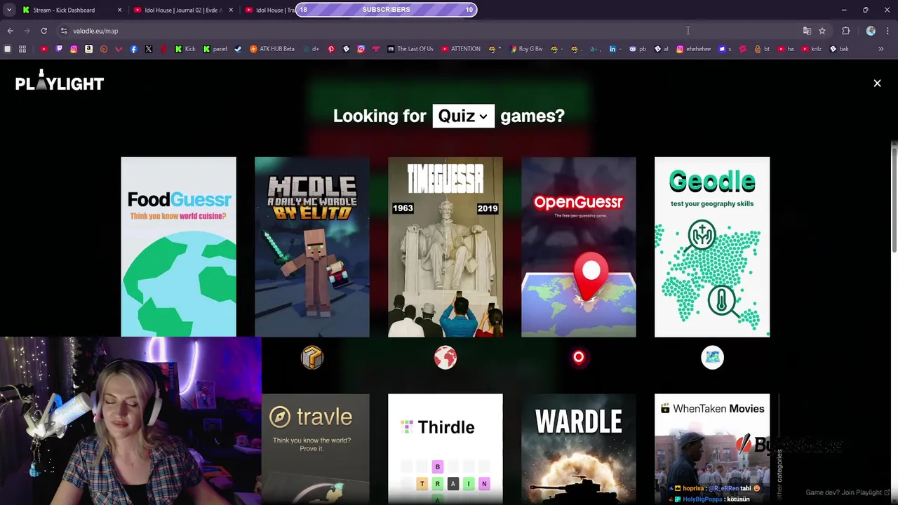
Task: Close the Stream - Kick Dashboard tab
Action: 119,10
